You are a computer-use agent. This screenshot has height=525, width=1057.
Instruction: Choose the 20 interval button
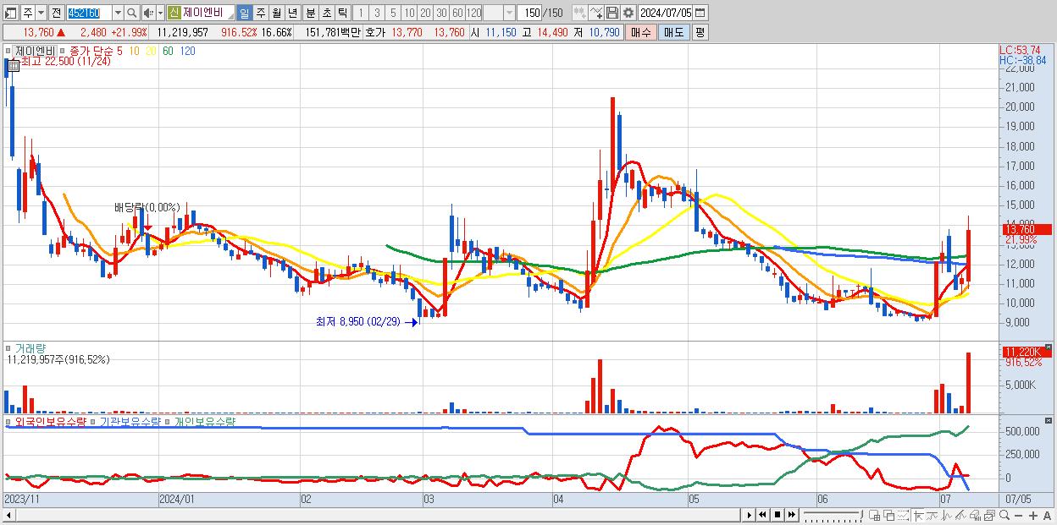coord(425,13)
